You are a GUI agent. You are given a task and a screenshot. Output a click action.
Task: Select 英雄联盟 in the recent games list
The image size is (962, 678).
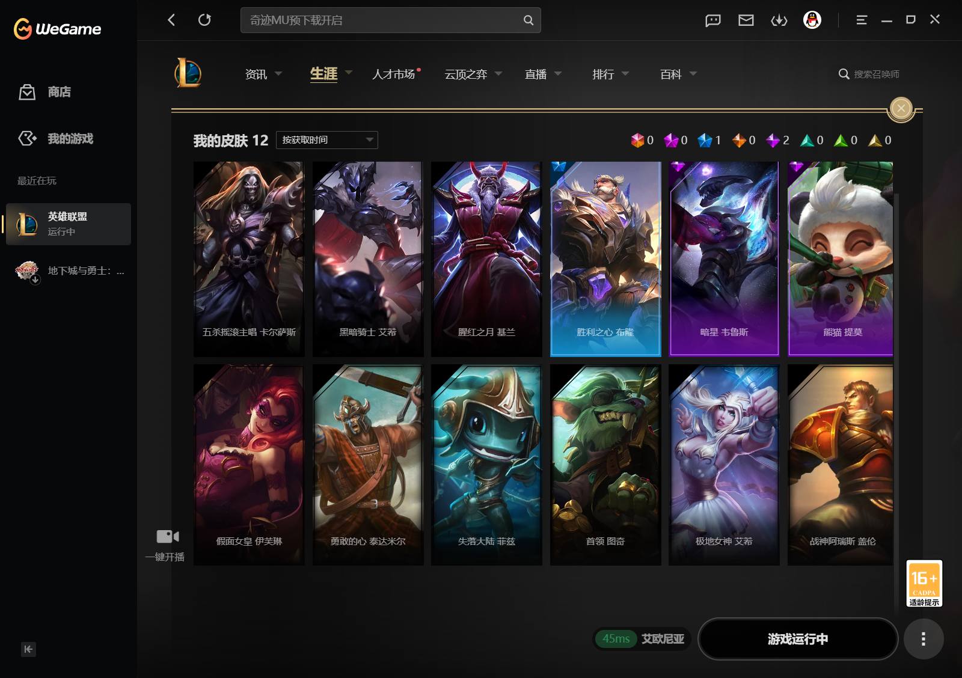[x=69, y=224]
